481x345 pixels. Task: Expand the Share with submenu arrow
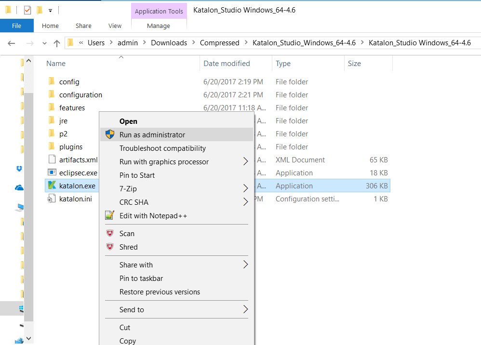pyautogui.click(x=245, y=265)
